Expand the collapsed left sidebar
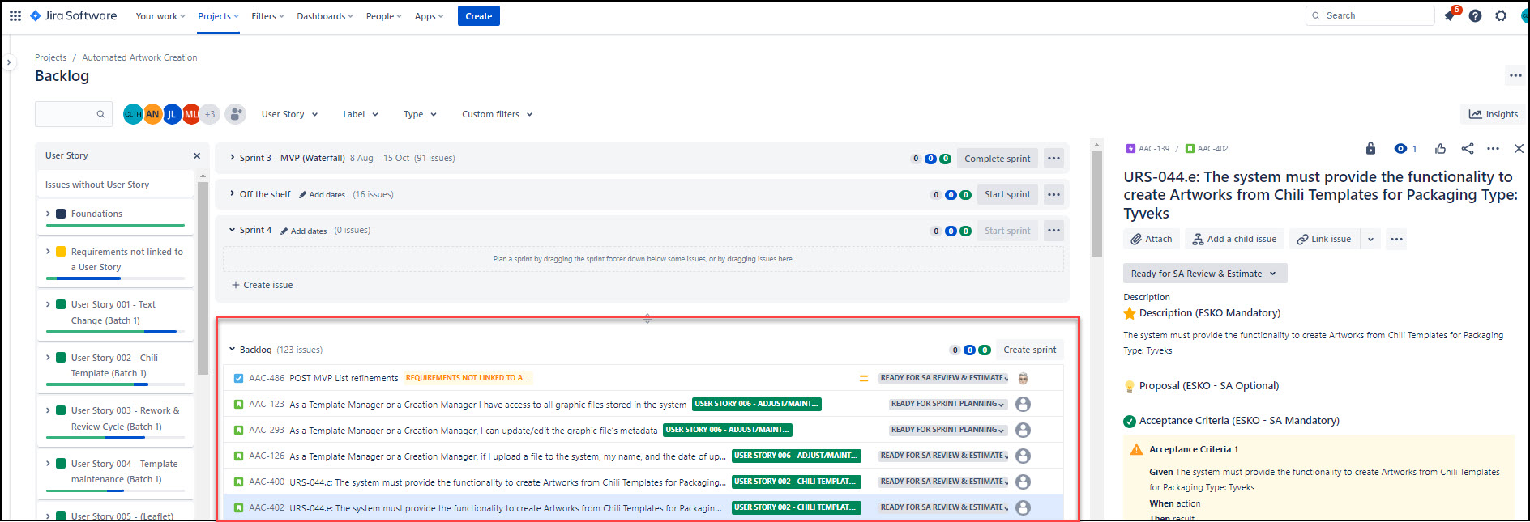The width and height of the screenshot is (1530, 522). (9, 62)
